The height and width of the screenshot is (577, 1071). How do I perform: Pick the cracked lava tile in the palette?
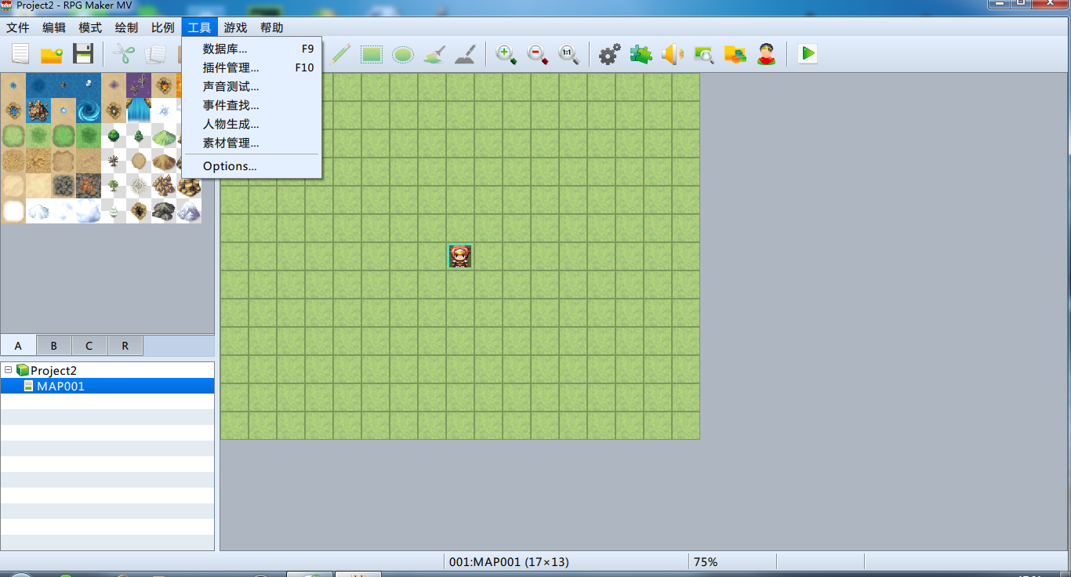(89, 186)
